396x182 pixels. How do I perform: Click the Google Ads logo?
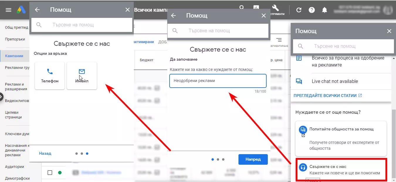click(x=21, y=10)
